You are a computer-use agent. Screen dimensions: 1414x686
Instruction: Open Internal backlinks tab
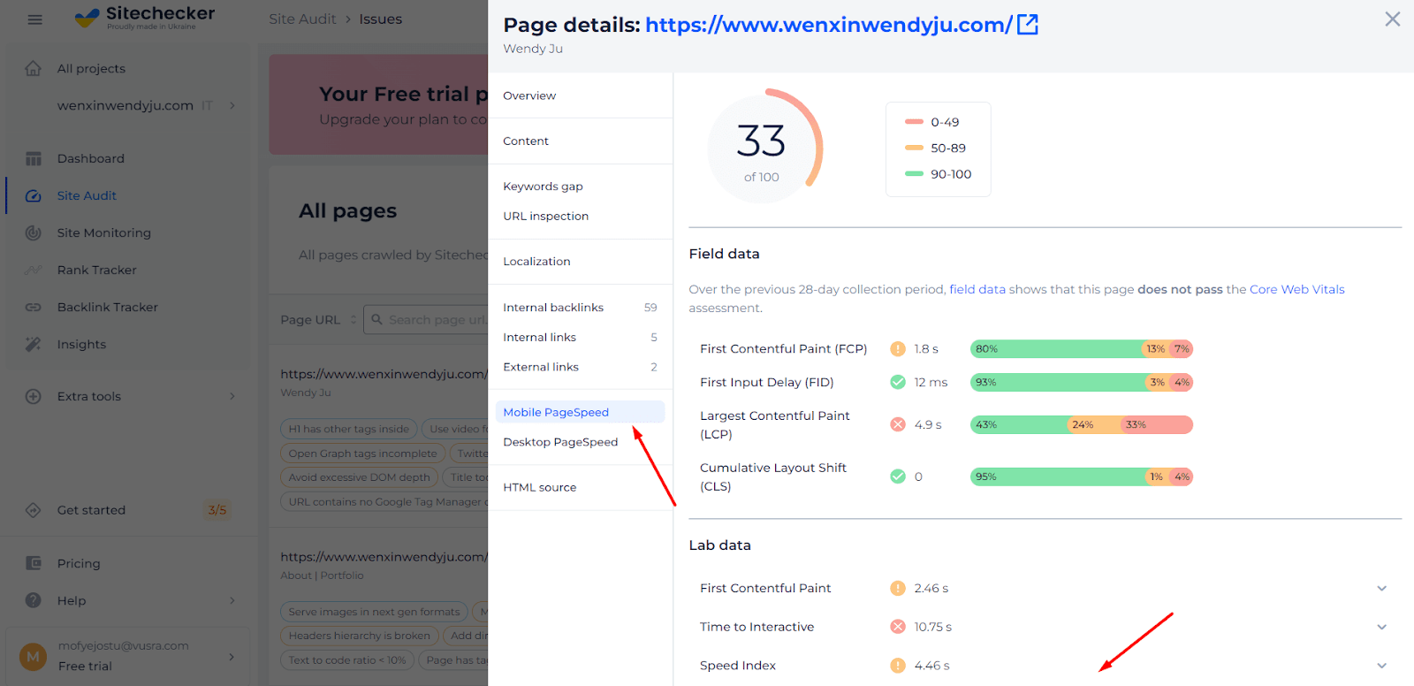[x=580, y=308]
